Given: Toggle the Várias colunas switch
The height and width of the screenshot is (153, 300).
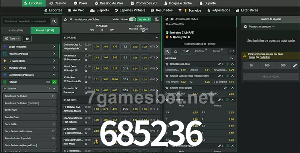Looking at the screenshot, I should (132, 19).
